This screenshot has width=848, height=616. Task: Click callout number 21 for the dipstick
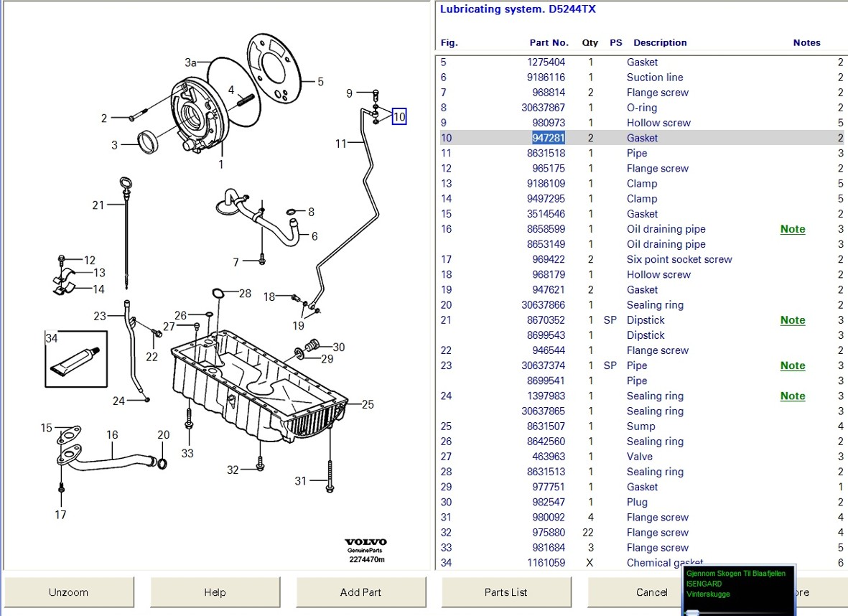coord(98,205)
